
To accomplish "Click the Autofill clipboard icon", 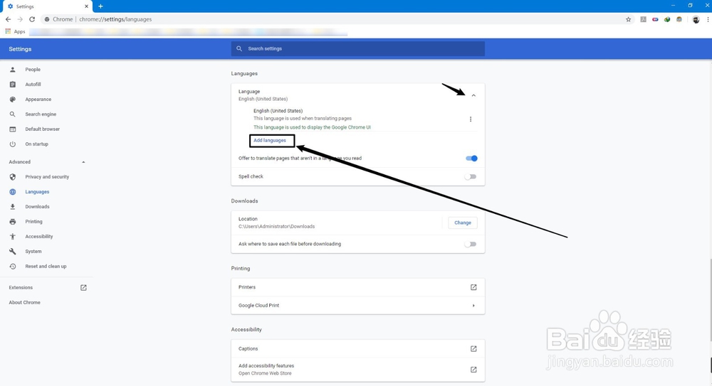I will (x=13, y=85).
